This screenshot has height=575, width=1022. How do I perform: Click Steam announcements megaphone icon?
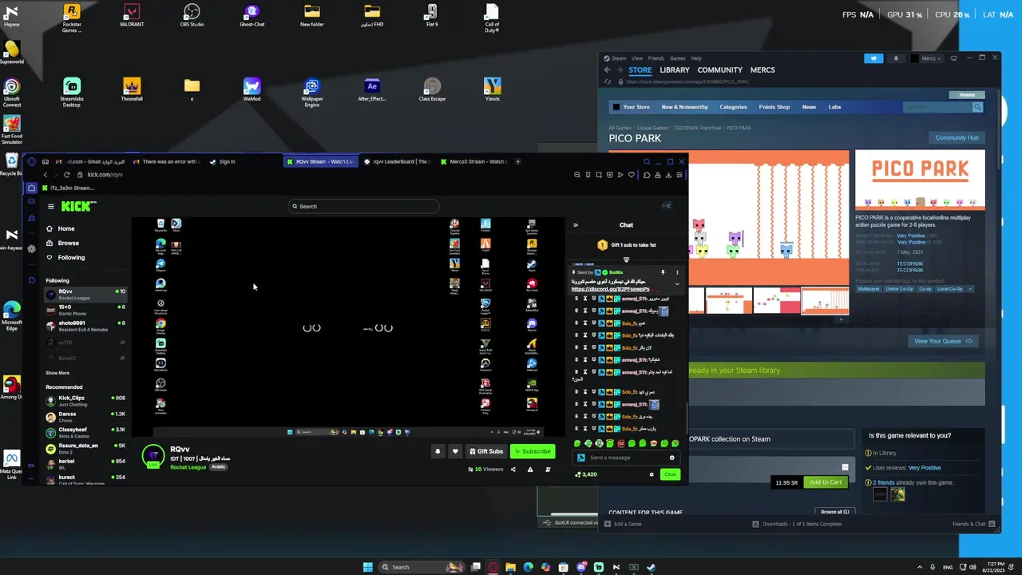[x=873, y=58]
